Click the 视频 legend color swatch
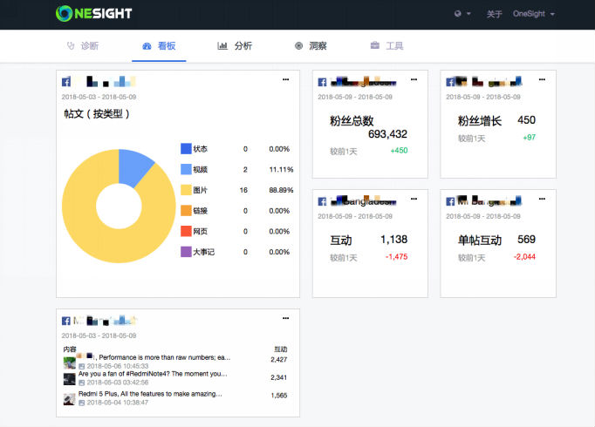 (x=186, y=169)
